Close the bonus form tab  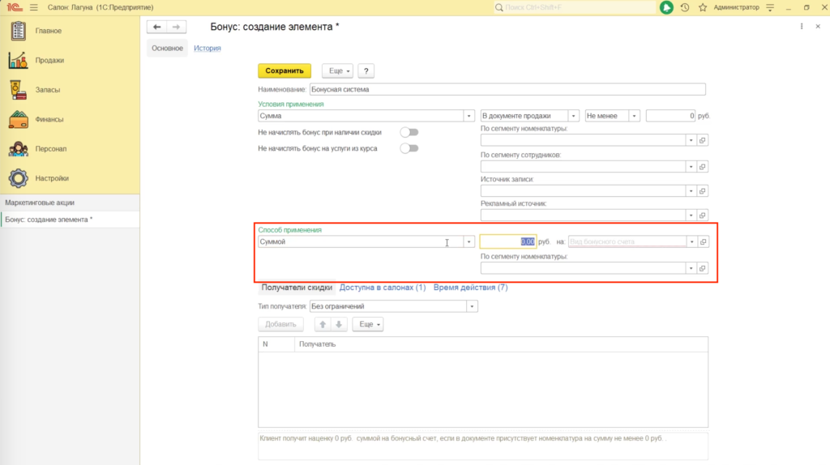coord(818,27)
